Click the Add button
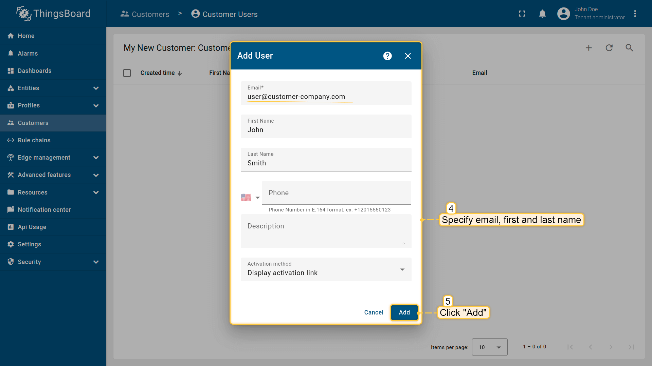The width and height of the screenshot is (652, 366). [404, 312]
